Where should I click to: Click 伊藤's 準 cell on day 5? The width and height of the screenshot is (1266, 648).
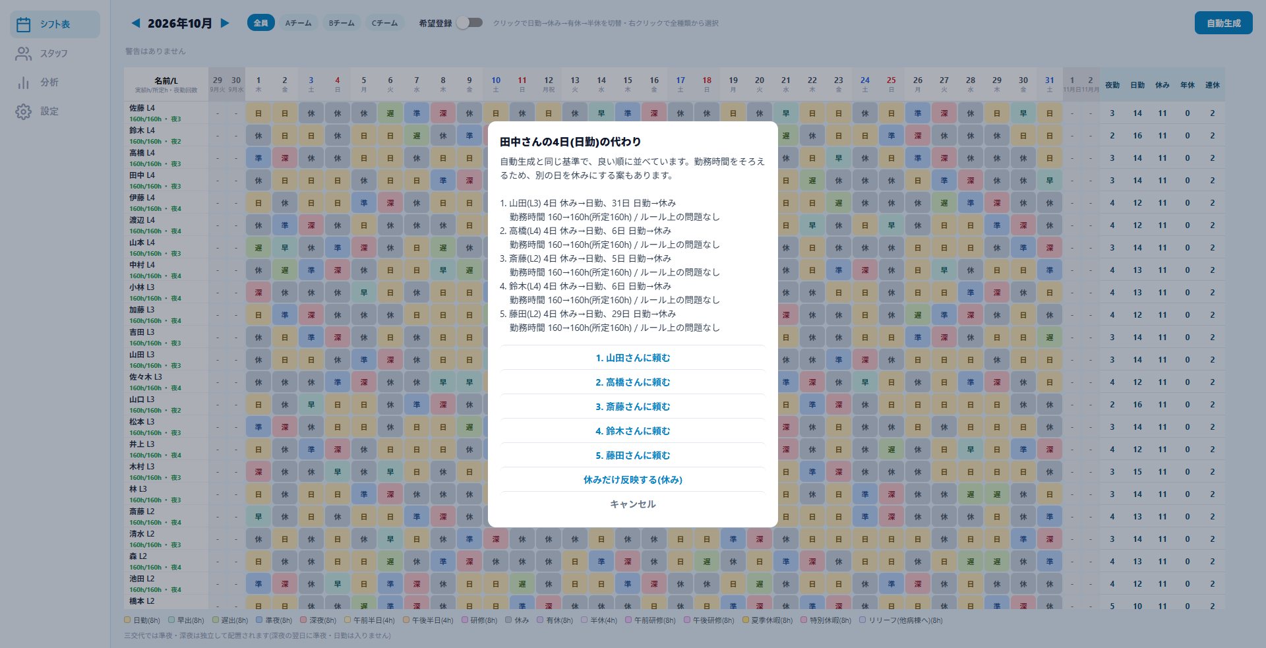pyautogui.click(x=364, y=203)
